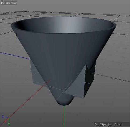The width and height of the screenshot is (130, 127).
Task: Click the Perspective view label
Action: pos(9,3)
